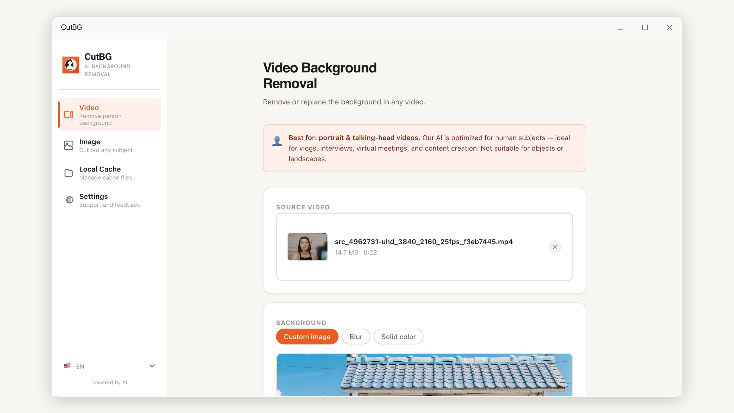Click the SOURCE VIDEO section label

click(303, 207)
